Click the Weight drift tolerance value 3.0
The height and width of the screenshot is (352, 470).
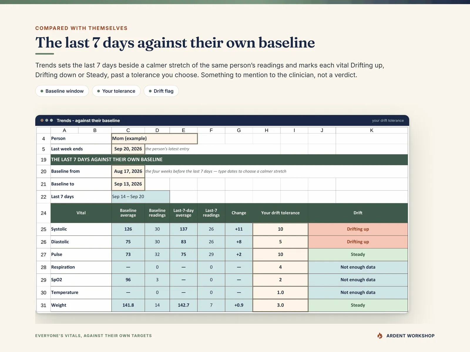click(280, 305)
